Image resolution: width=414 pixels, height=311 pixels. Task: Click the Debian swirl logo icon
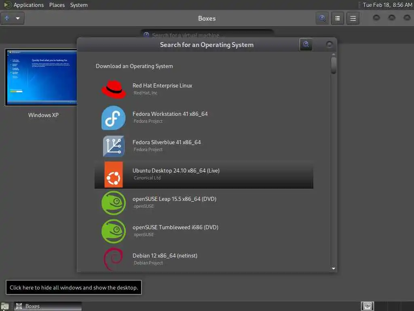114,259
